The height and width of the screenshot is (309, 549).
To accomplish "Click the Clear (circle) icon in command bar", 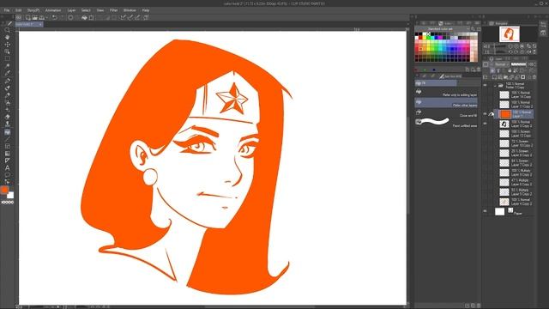I will point(70,17).
